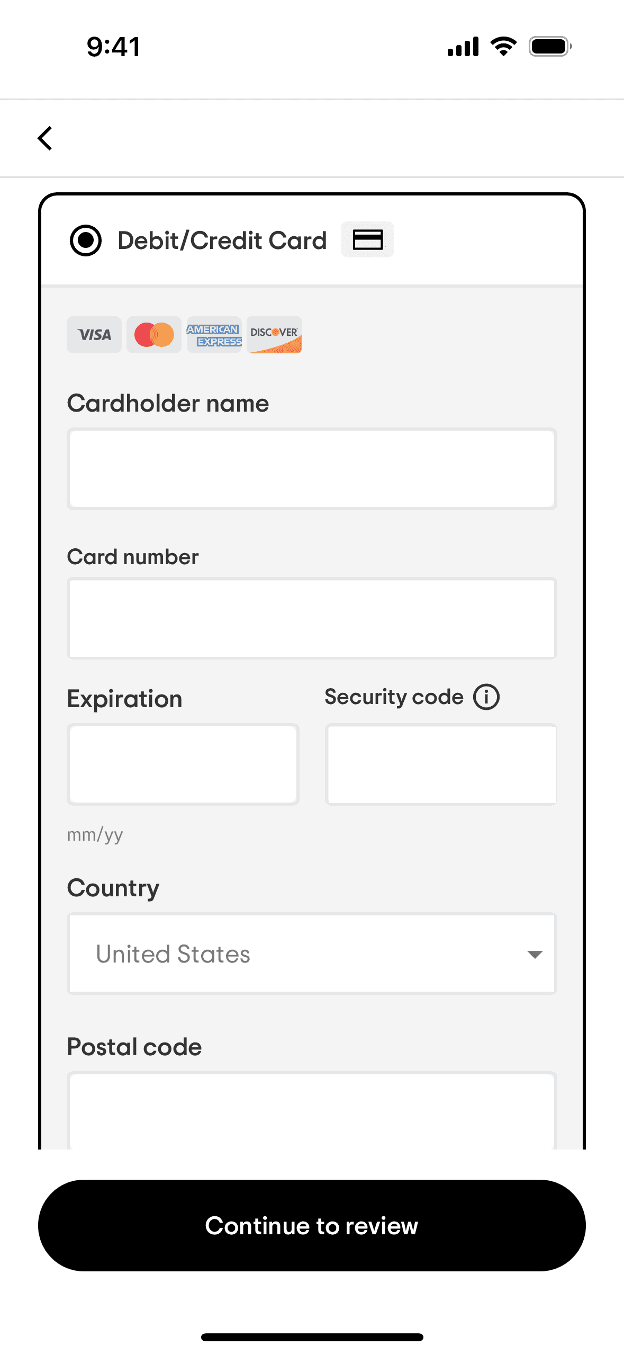Open the Security code info icon
Screen dimensions: 624x1354
tap(486, 697)
